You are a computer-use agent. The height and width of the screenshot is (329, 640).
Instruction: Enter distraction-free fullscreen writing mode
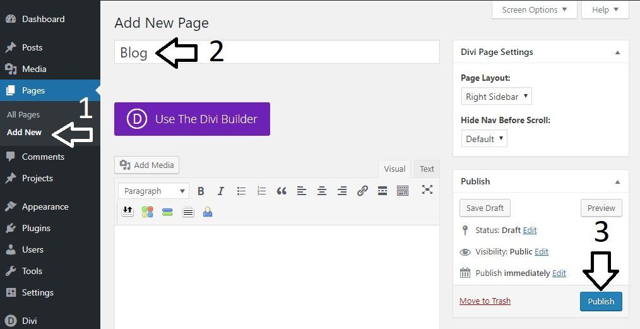427,189
